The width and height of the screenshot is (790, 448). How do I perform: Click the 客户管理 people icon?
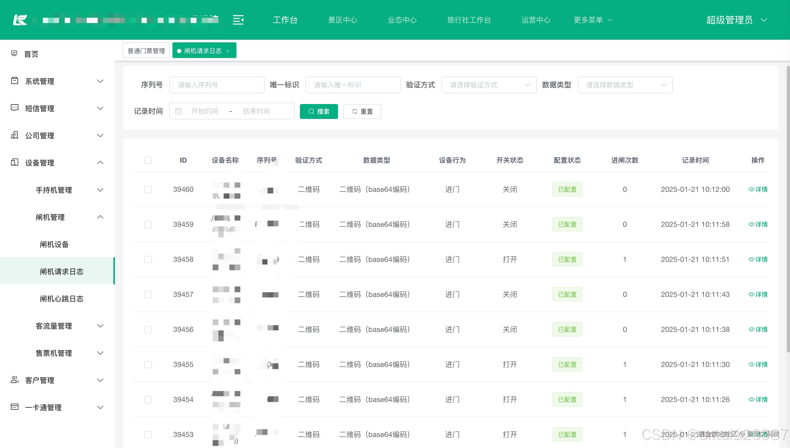click(x=14, y=380)
